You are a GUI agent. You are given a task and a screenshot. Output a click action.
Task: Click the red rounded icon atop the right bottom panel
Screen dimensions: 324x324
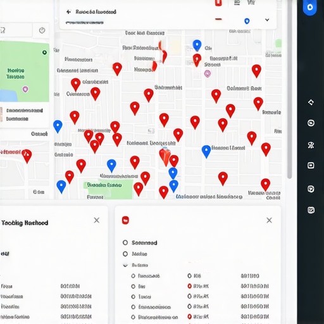point(125,220)
